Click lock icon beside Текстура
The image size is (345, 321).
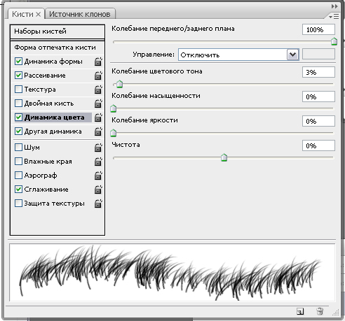click(98, 90)
